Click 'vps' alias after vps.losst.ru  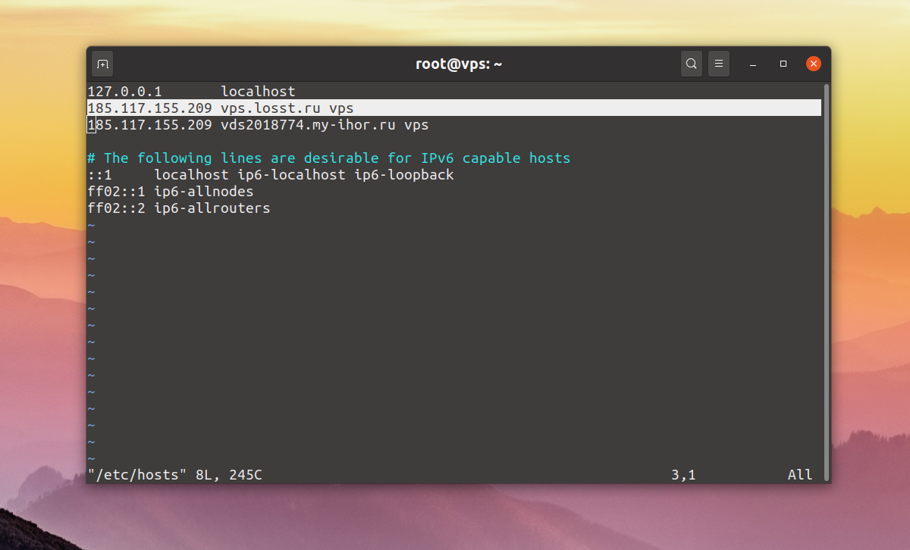click(x=341, y=108)
